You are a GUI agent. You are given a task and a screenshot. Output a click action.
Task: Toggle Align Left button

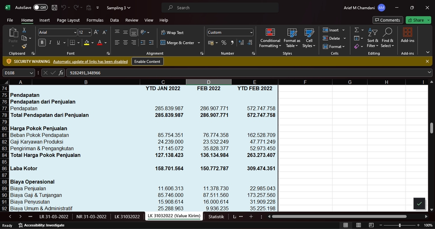tap(117, 43)
